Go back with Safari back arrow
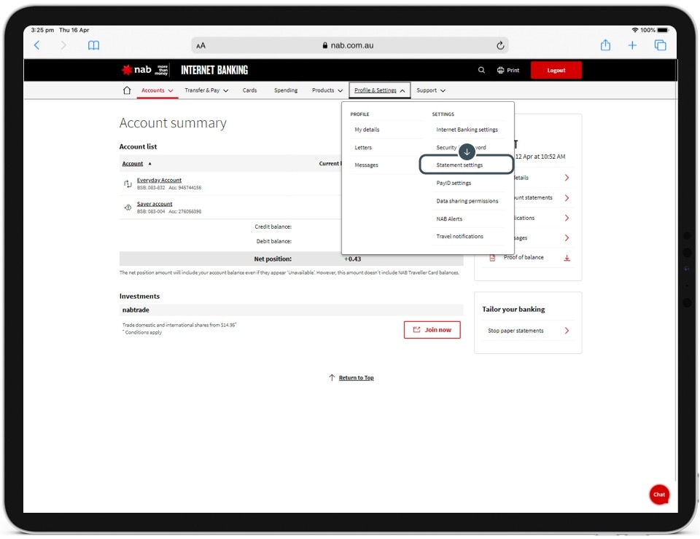 point(37,45)
